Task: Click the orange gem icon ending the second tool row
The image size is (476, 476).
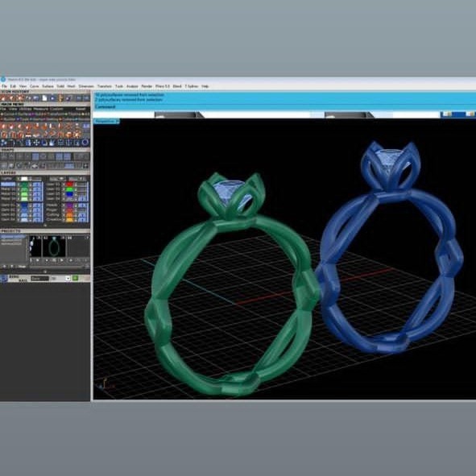Action: pos(77,135)
